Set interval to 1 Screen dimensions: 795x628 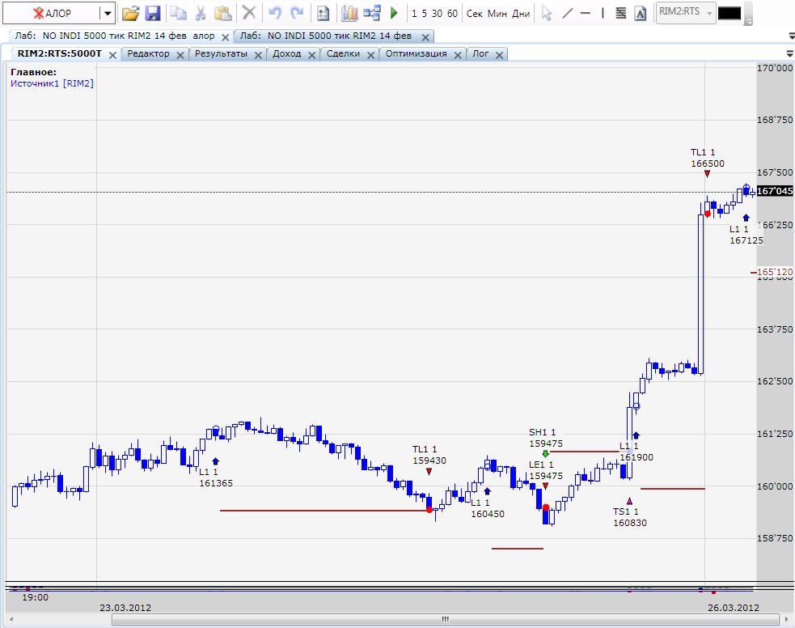point(414,14)
